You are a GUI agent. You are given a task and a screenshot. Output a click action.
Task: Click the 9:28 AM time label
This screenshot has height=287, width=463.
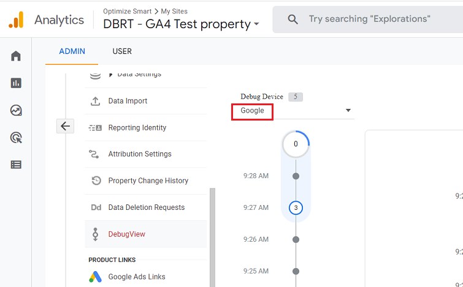[256, 176]
